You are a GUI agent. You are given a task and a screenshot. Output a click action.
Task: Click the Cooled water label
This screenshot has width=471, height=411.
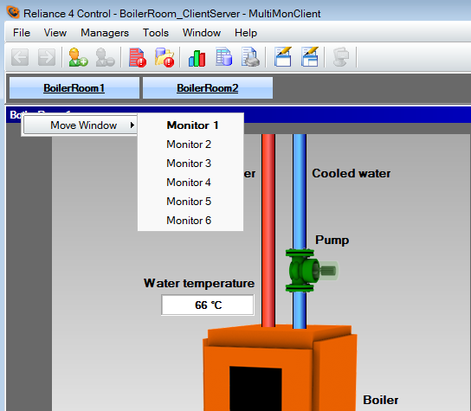coord(352,173)
